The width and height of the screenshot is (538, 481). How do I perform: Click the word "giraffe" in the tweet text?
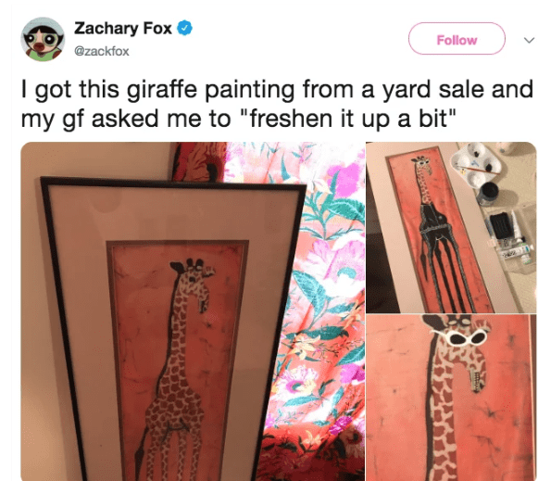pyautogui.click(x=162, y=89)
